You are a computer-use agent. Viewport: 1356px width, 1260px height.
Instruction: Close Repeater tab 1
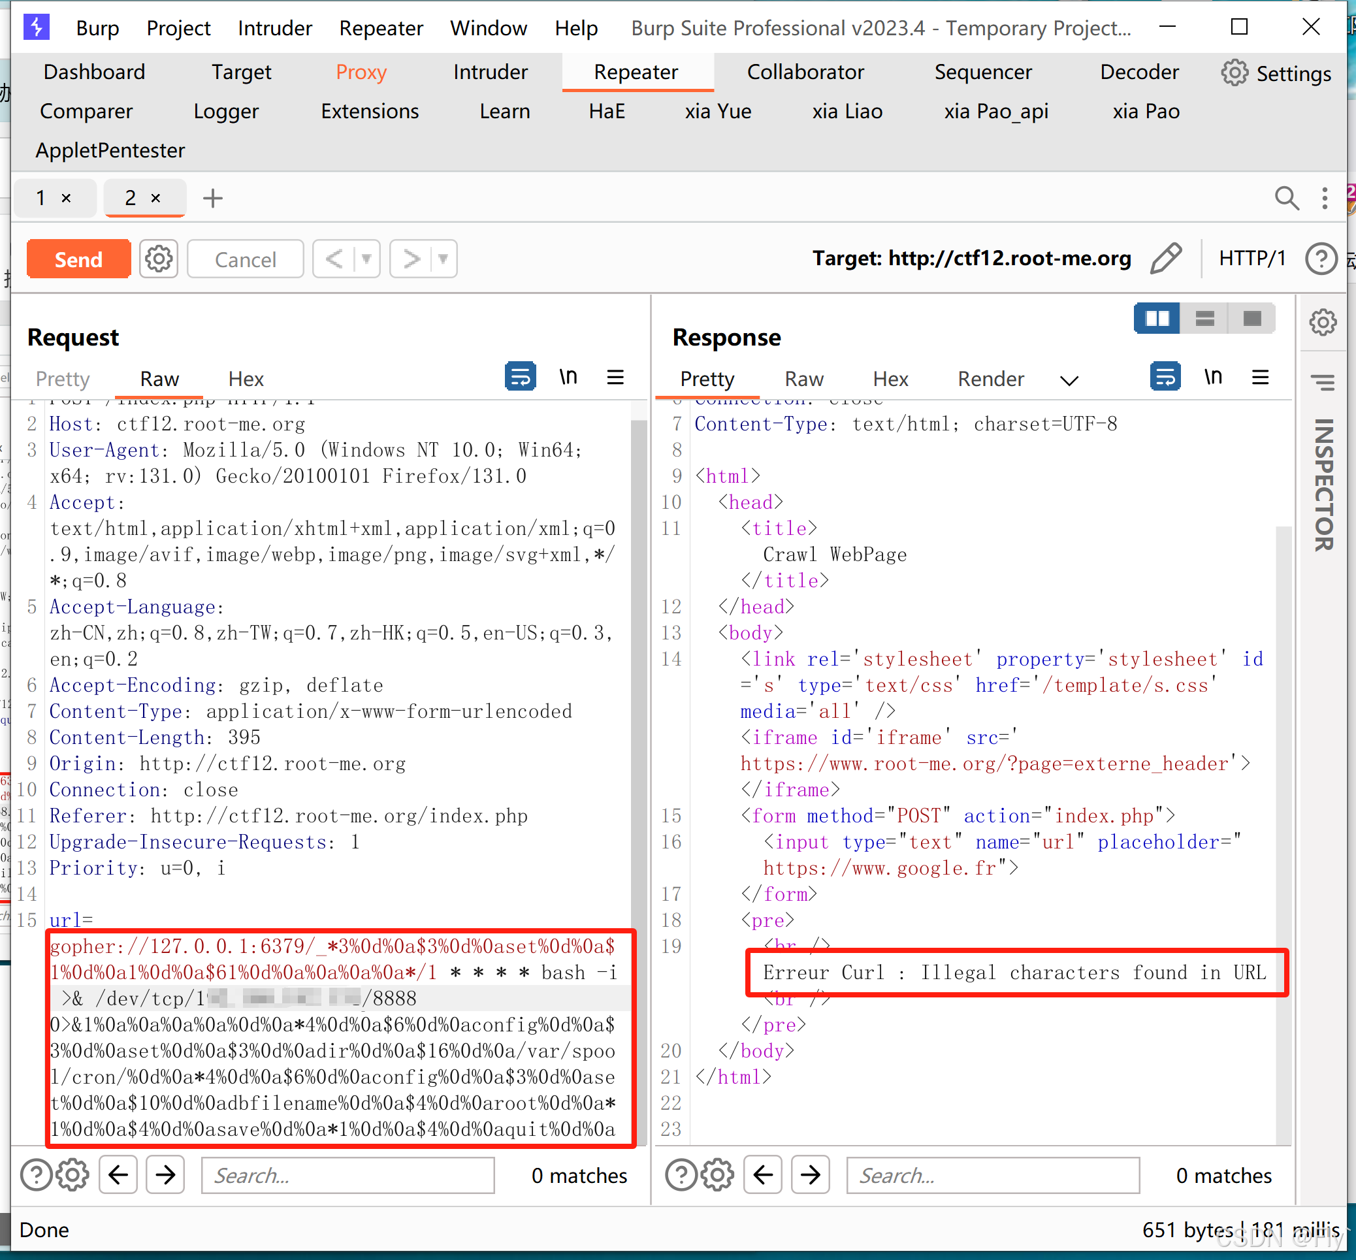click(x=66, y=199)
